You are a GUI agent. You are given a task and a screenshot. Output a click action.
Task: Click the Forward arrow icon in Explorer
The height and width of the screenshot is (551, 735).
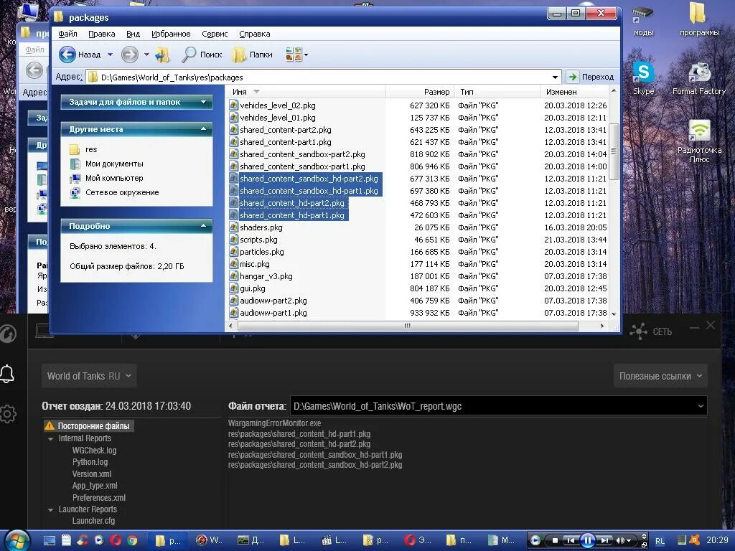[x=130, y=55]
